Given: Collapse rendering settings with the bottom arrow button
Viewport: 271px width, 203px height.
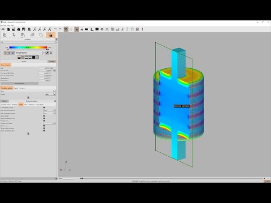Looking at the screenshot, I should click(x=28, y=134).
